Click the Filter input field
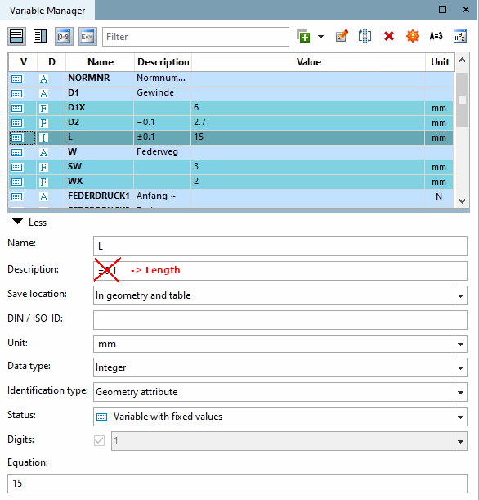This screenshot has width=479, height=500. (x=195, y=37)
